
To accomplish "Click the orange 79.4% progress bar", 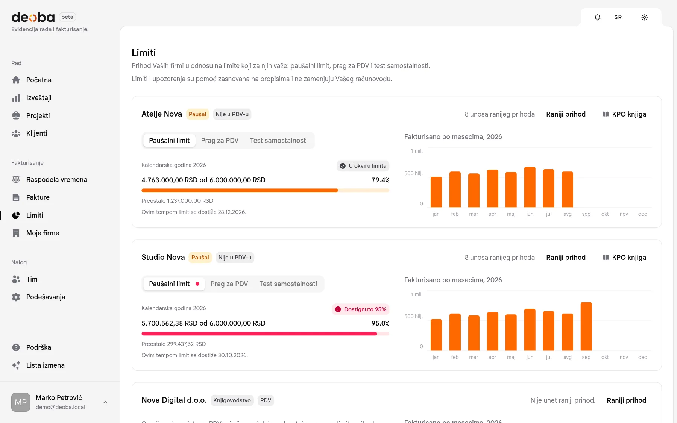I will coord(265,190).
